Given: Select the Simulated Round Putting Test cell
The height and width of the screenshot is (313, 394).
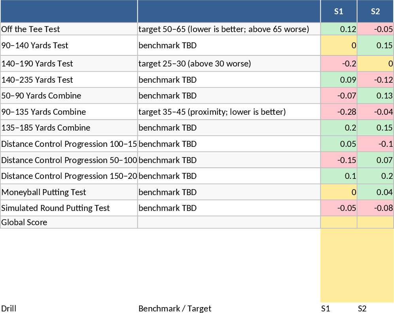Looking at the screenshot, I should [x=69, y=208].
